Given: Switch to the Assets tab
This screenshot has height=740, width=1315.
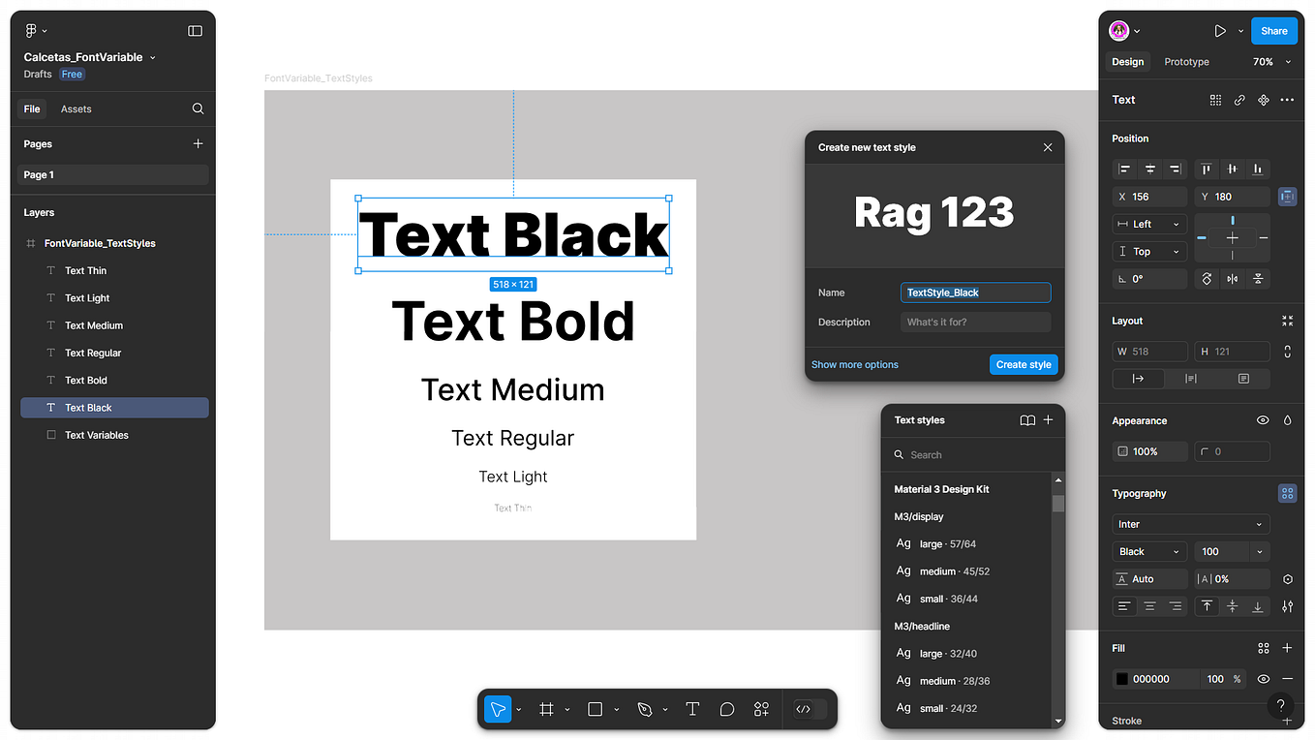Looking at the screenshot, I should pos(76,108).
